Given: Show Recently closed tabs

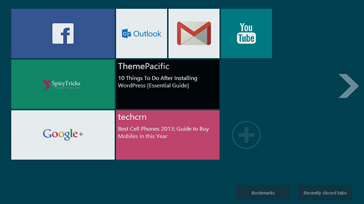Looking at the screenshot, I should [x=325, y=193].
